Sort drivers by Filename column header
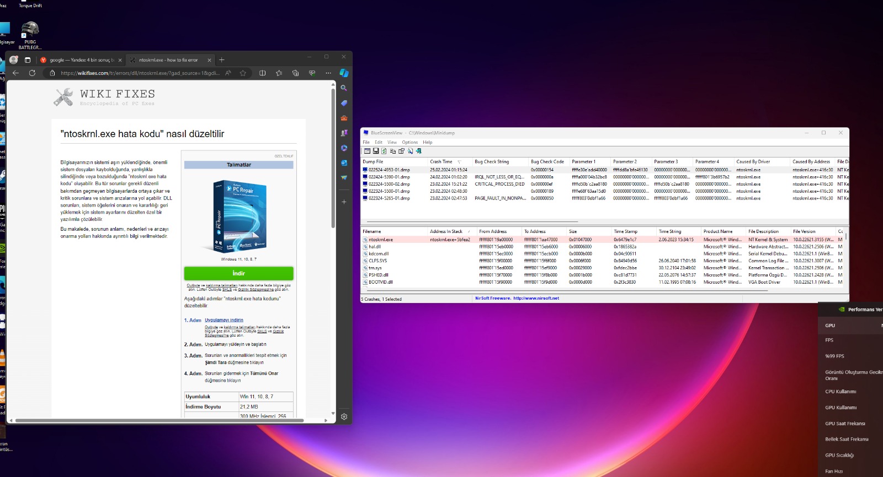 coord(395,231)
